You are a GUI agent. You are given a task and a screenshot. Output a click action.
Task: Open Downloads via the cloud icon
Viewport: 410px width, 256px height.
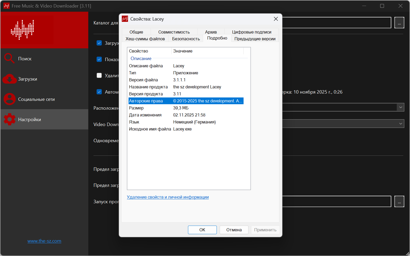click(x=10, y=79)
